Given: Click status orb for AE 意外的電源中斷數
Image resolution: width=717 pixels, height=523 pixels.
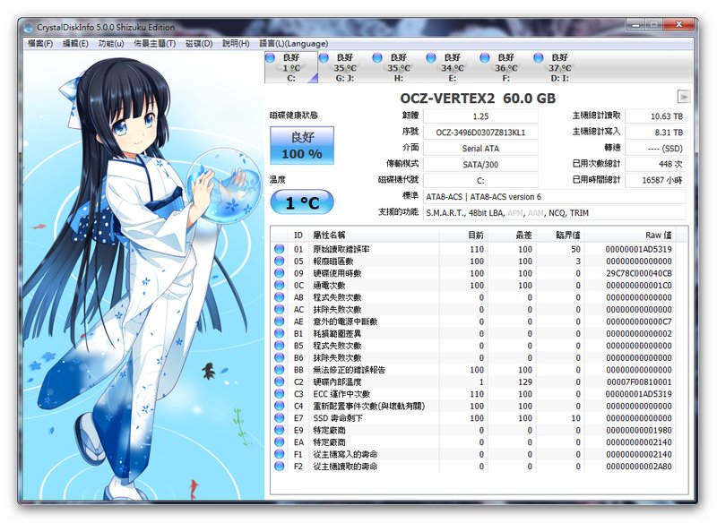Looking at the screenshot, I should coord(279,322).
